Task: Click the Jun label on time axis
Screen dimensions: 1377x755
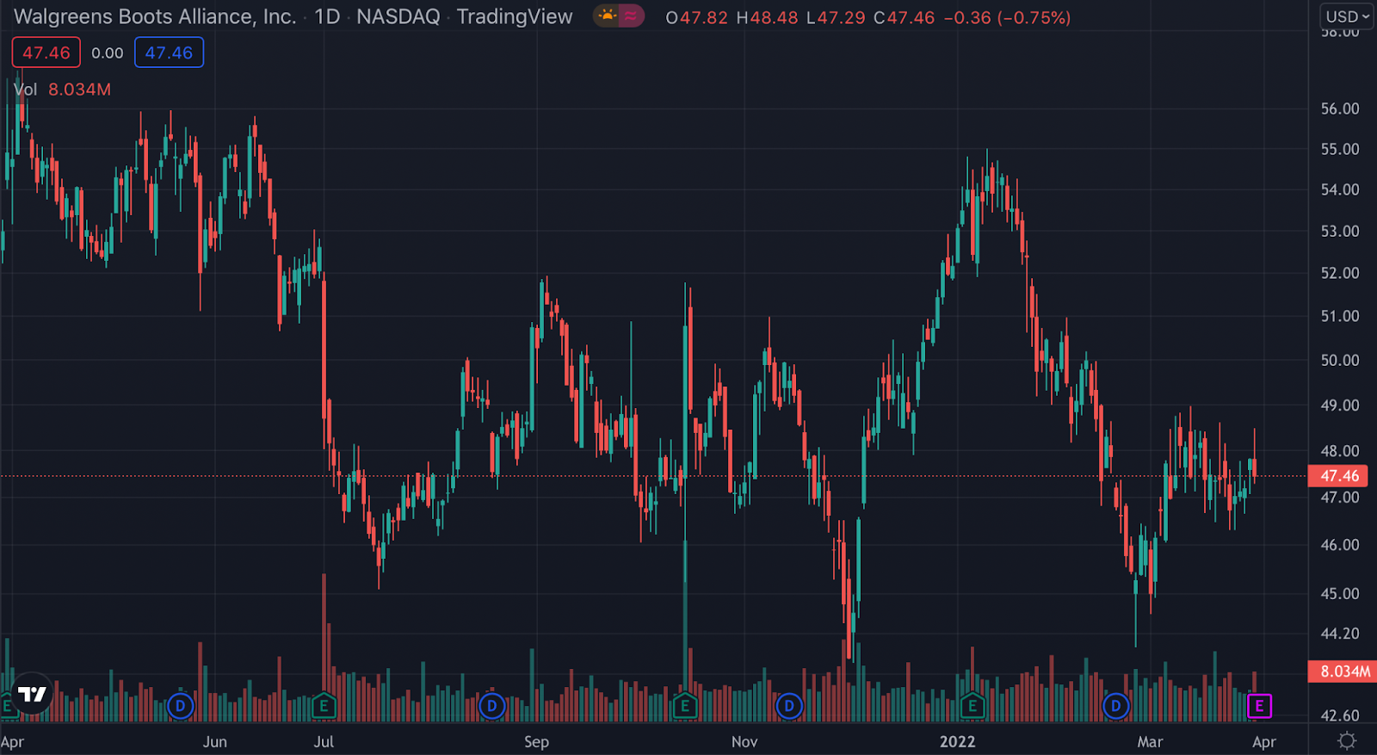Action: tap(215, 742)
